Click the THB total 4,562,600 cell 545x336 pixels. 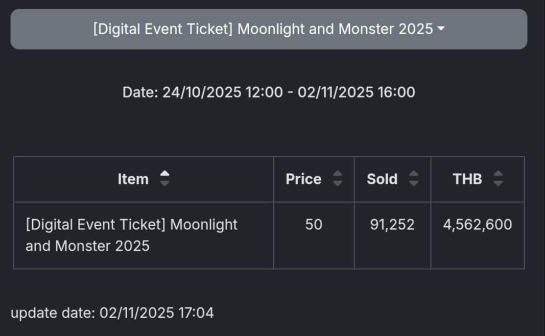(478, 225)
